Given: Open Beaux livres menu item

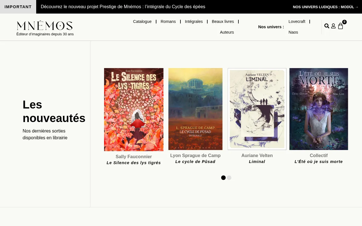Looking at the screenshot, I should [223, 21].
